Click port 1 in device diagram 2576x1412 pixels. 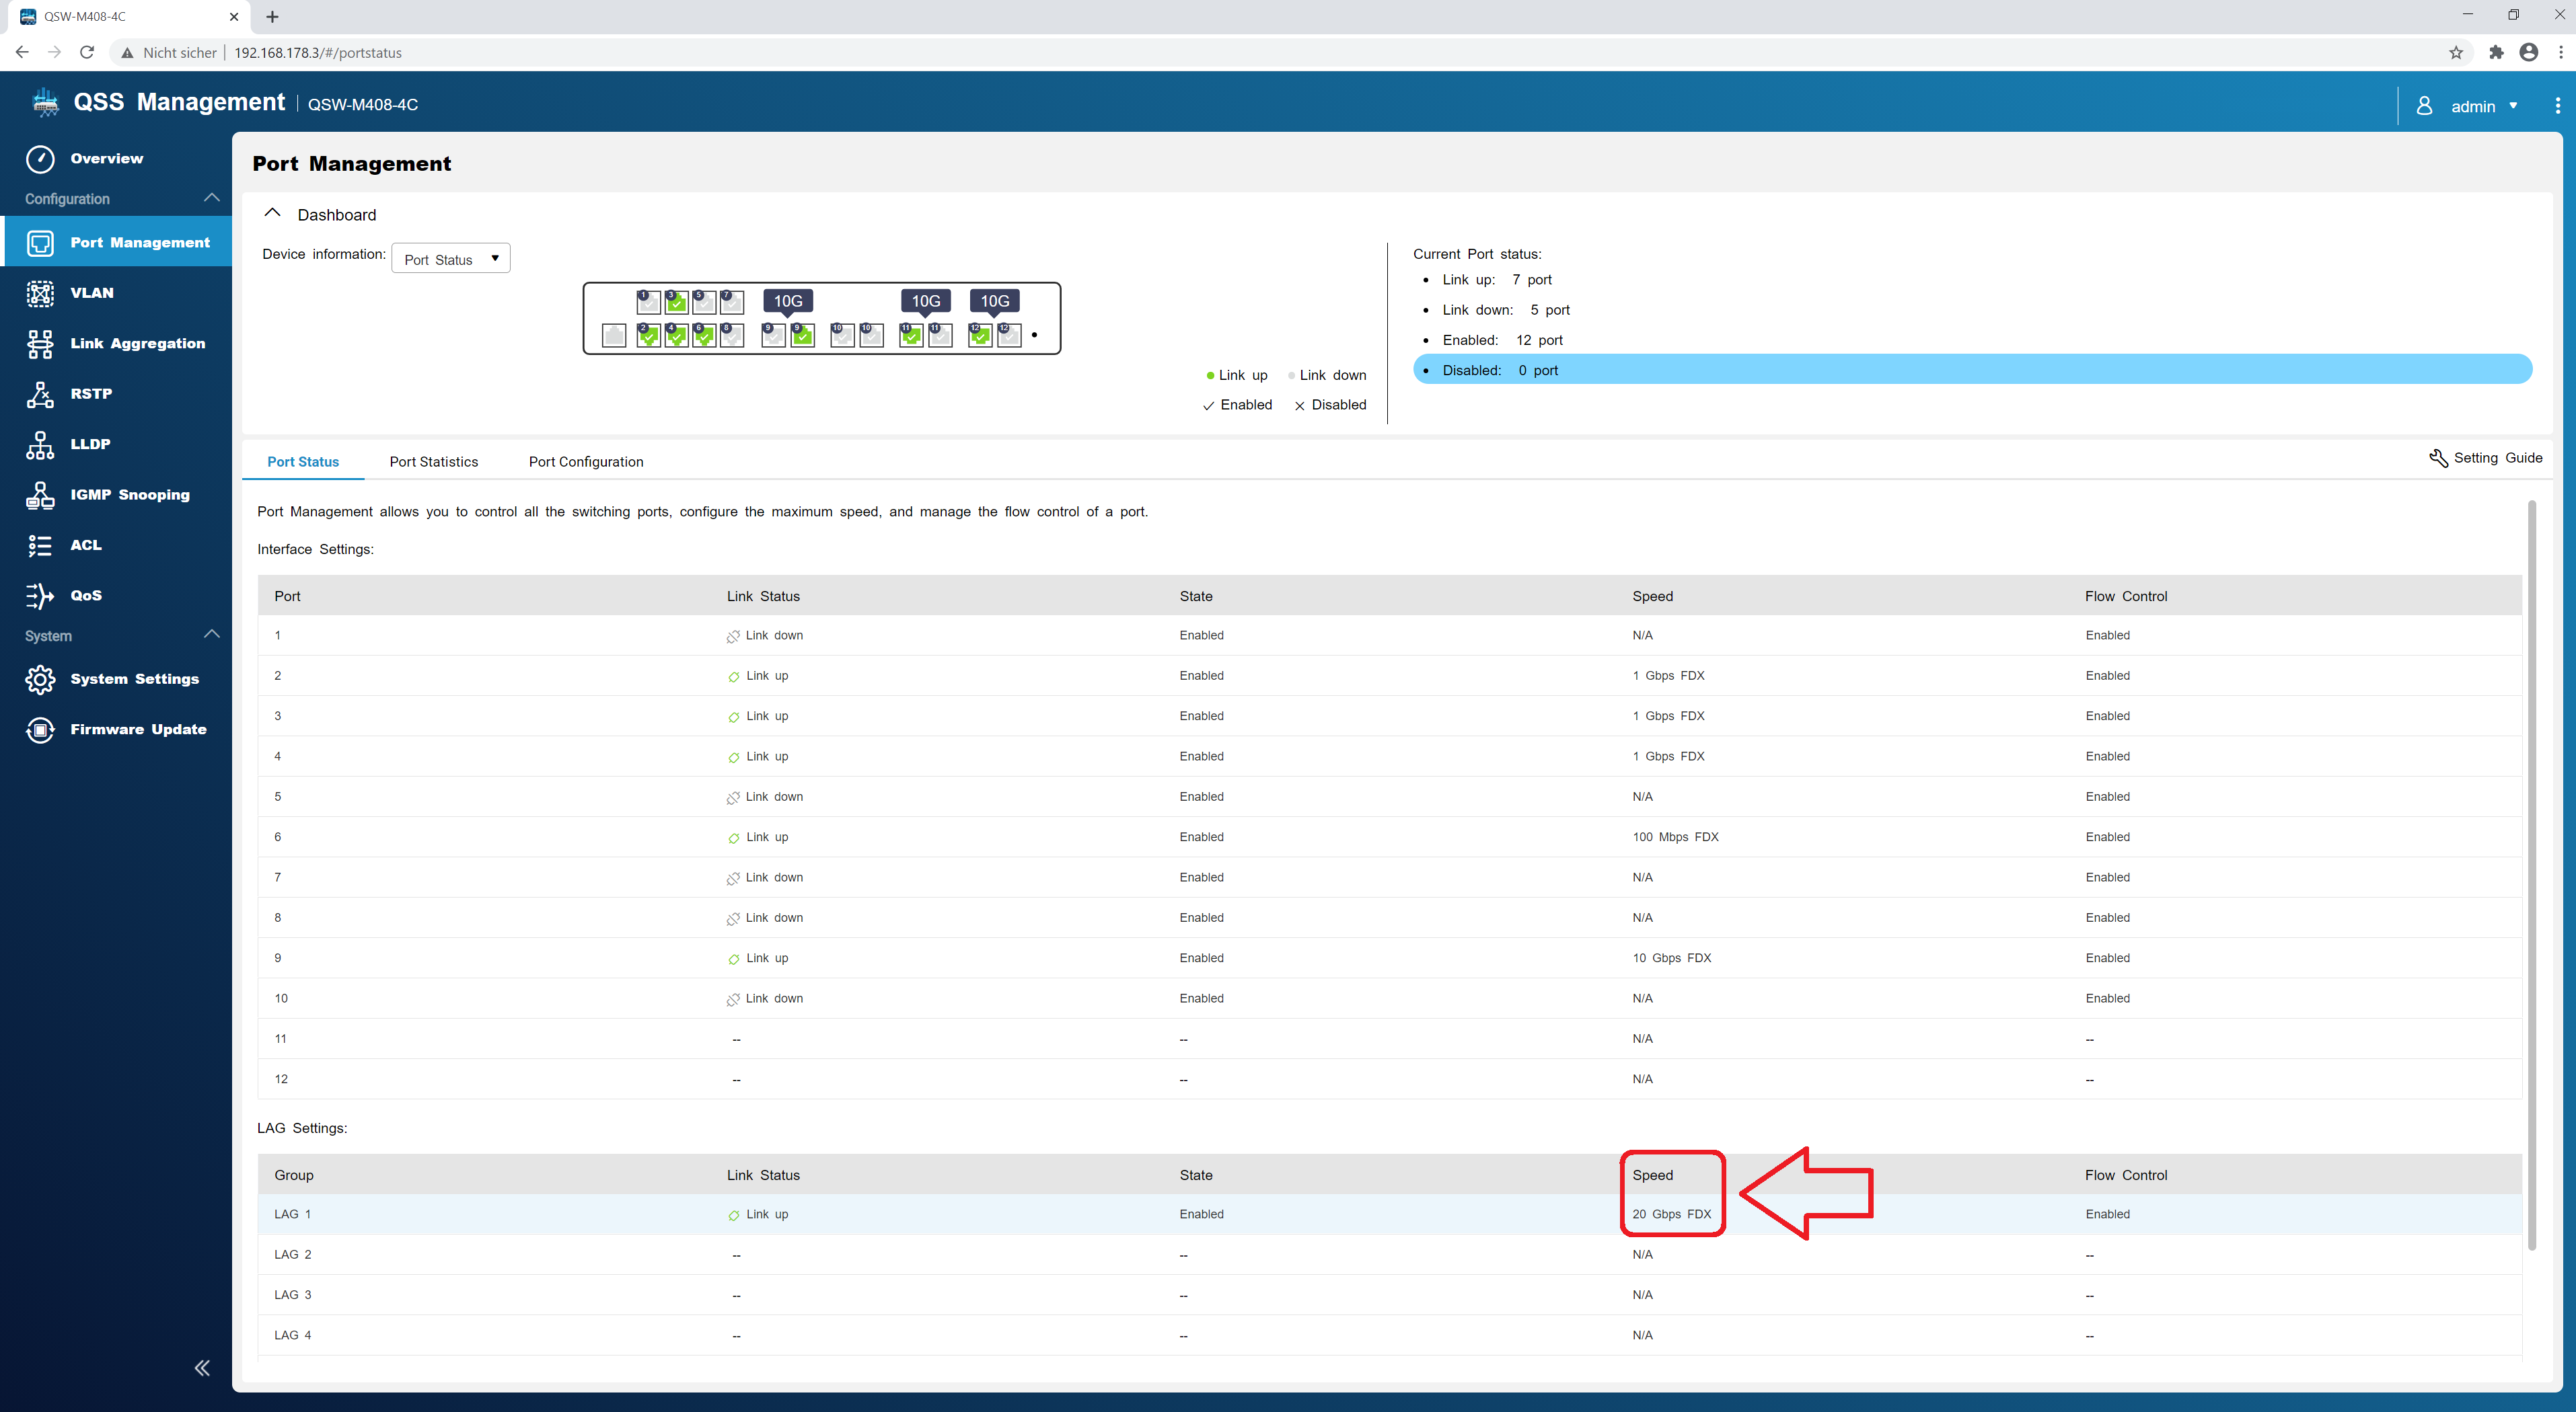coord(648,302)
